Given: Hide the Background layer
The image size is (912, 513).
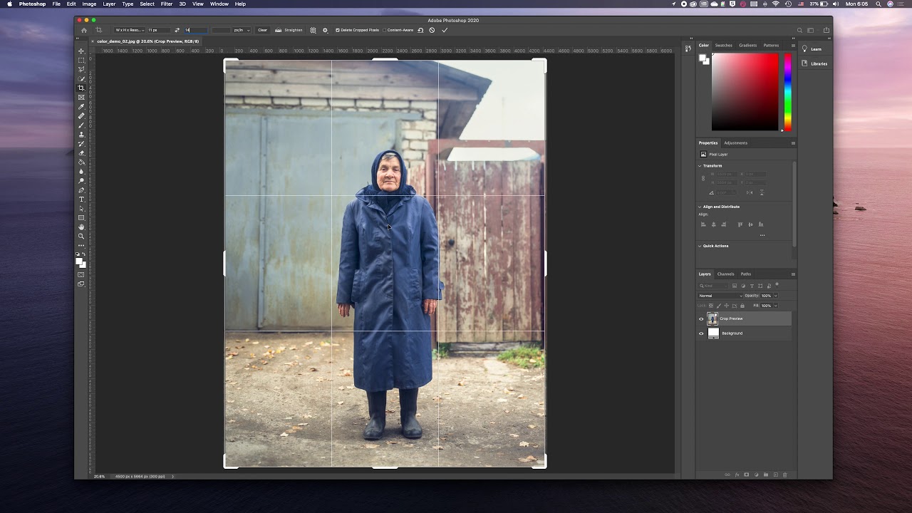Looking at the screenshot, I should 701,333.
